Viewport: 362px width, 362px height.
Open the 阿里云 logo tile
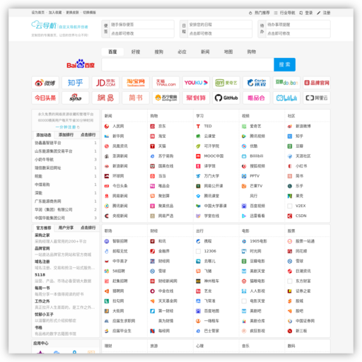pos(317,98)
